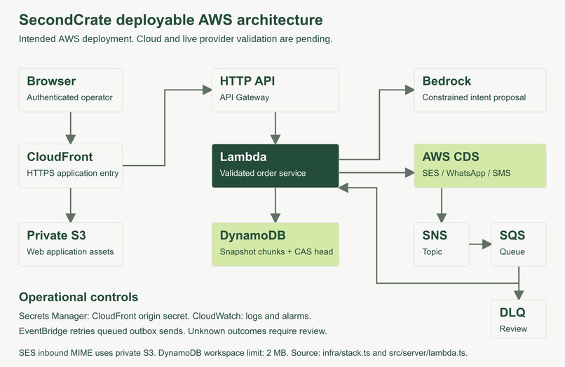
Task: Select the CloudFront HTTPS application entry box
Action: 71,166
